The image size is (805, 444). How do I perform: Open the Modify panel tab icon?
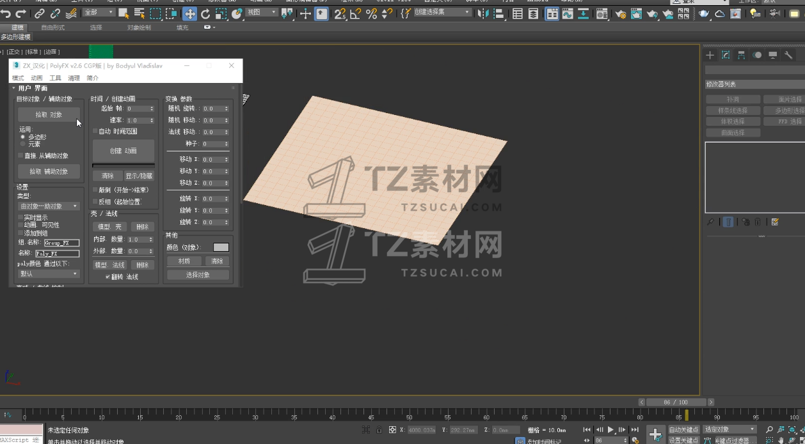tap(726, 56)
